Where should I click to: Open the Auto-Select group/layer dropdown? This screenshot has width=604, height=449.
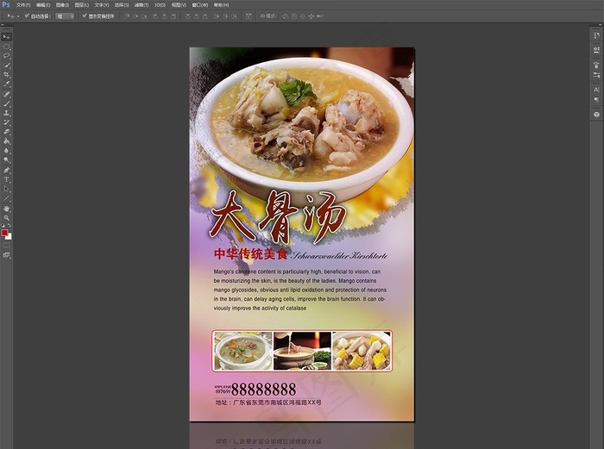(65, 16)
